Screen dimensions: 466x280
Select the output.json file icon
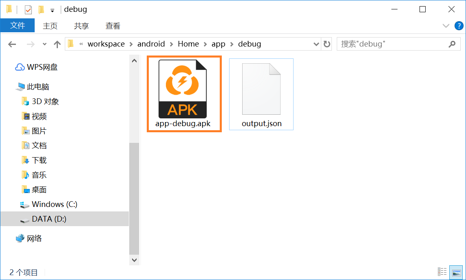(261, 89)
